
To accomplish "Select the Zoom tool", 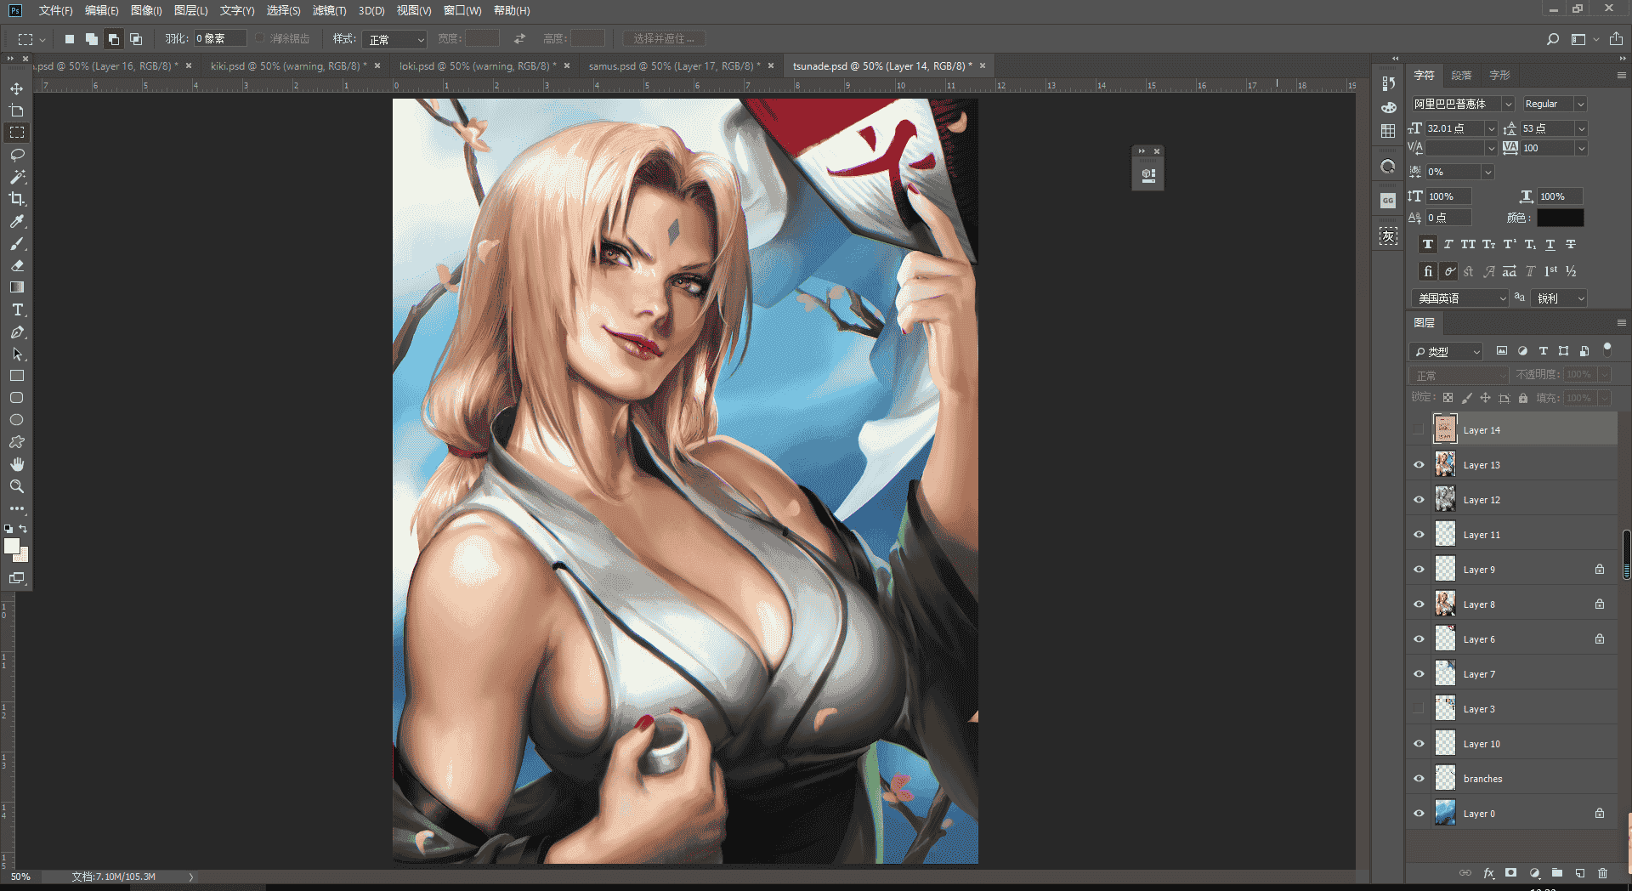I will 16,486.
